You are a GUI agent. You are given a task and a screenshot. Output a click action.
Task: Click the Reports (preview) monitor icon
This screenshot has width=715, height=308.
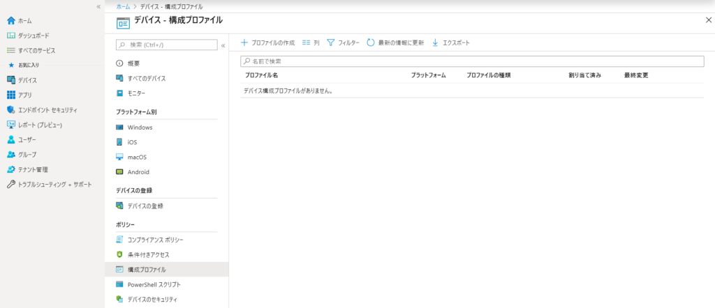(x=11, y=125)
